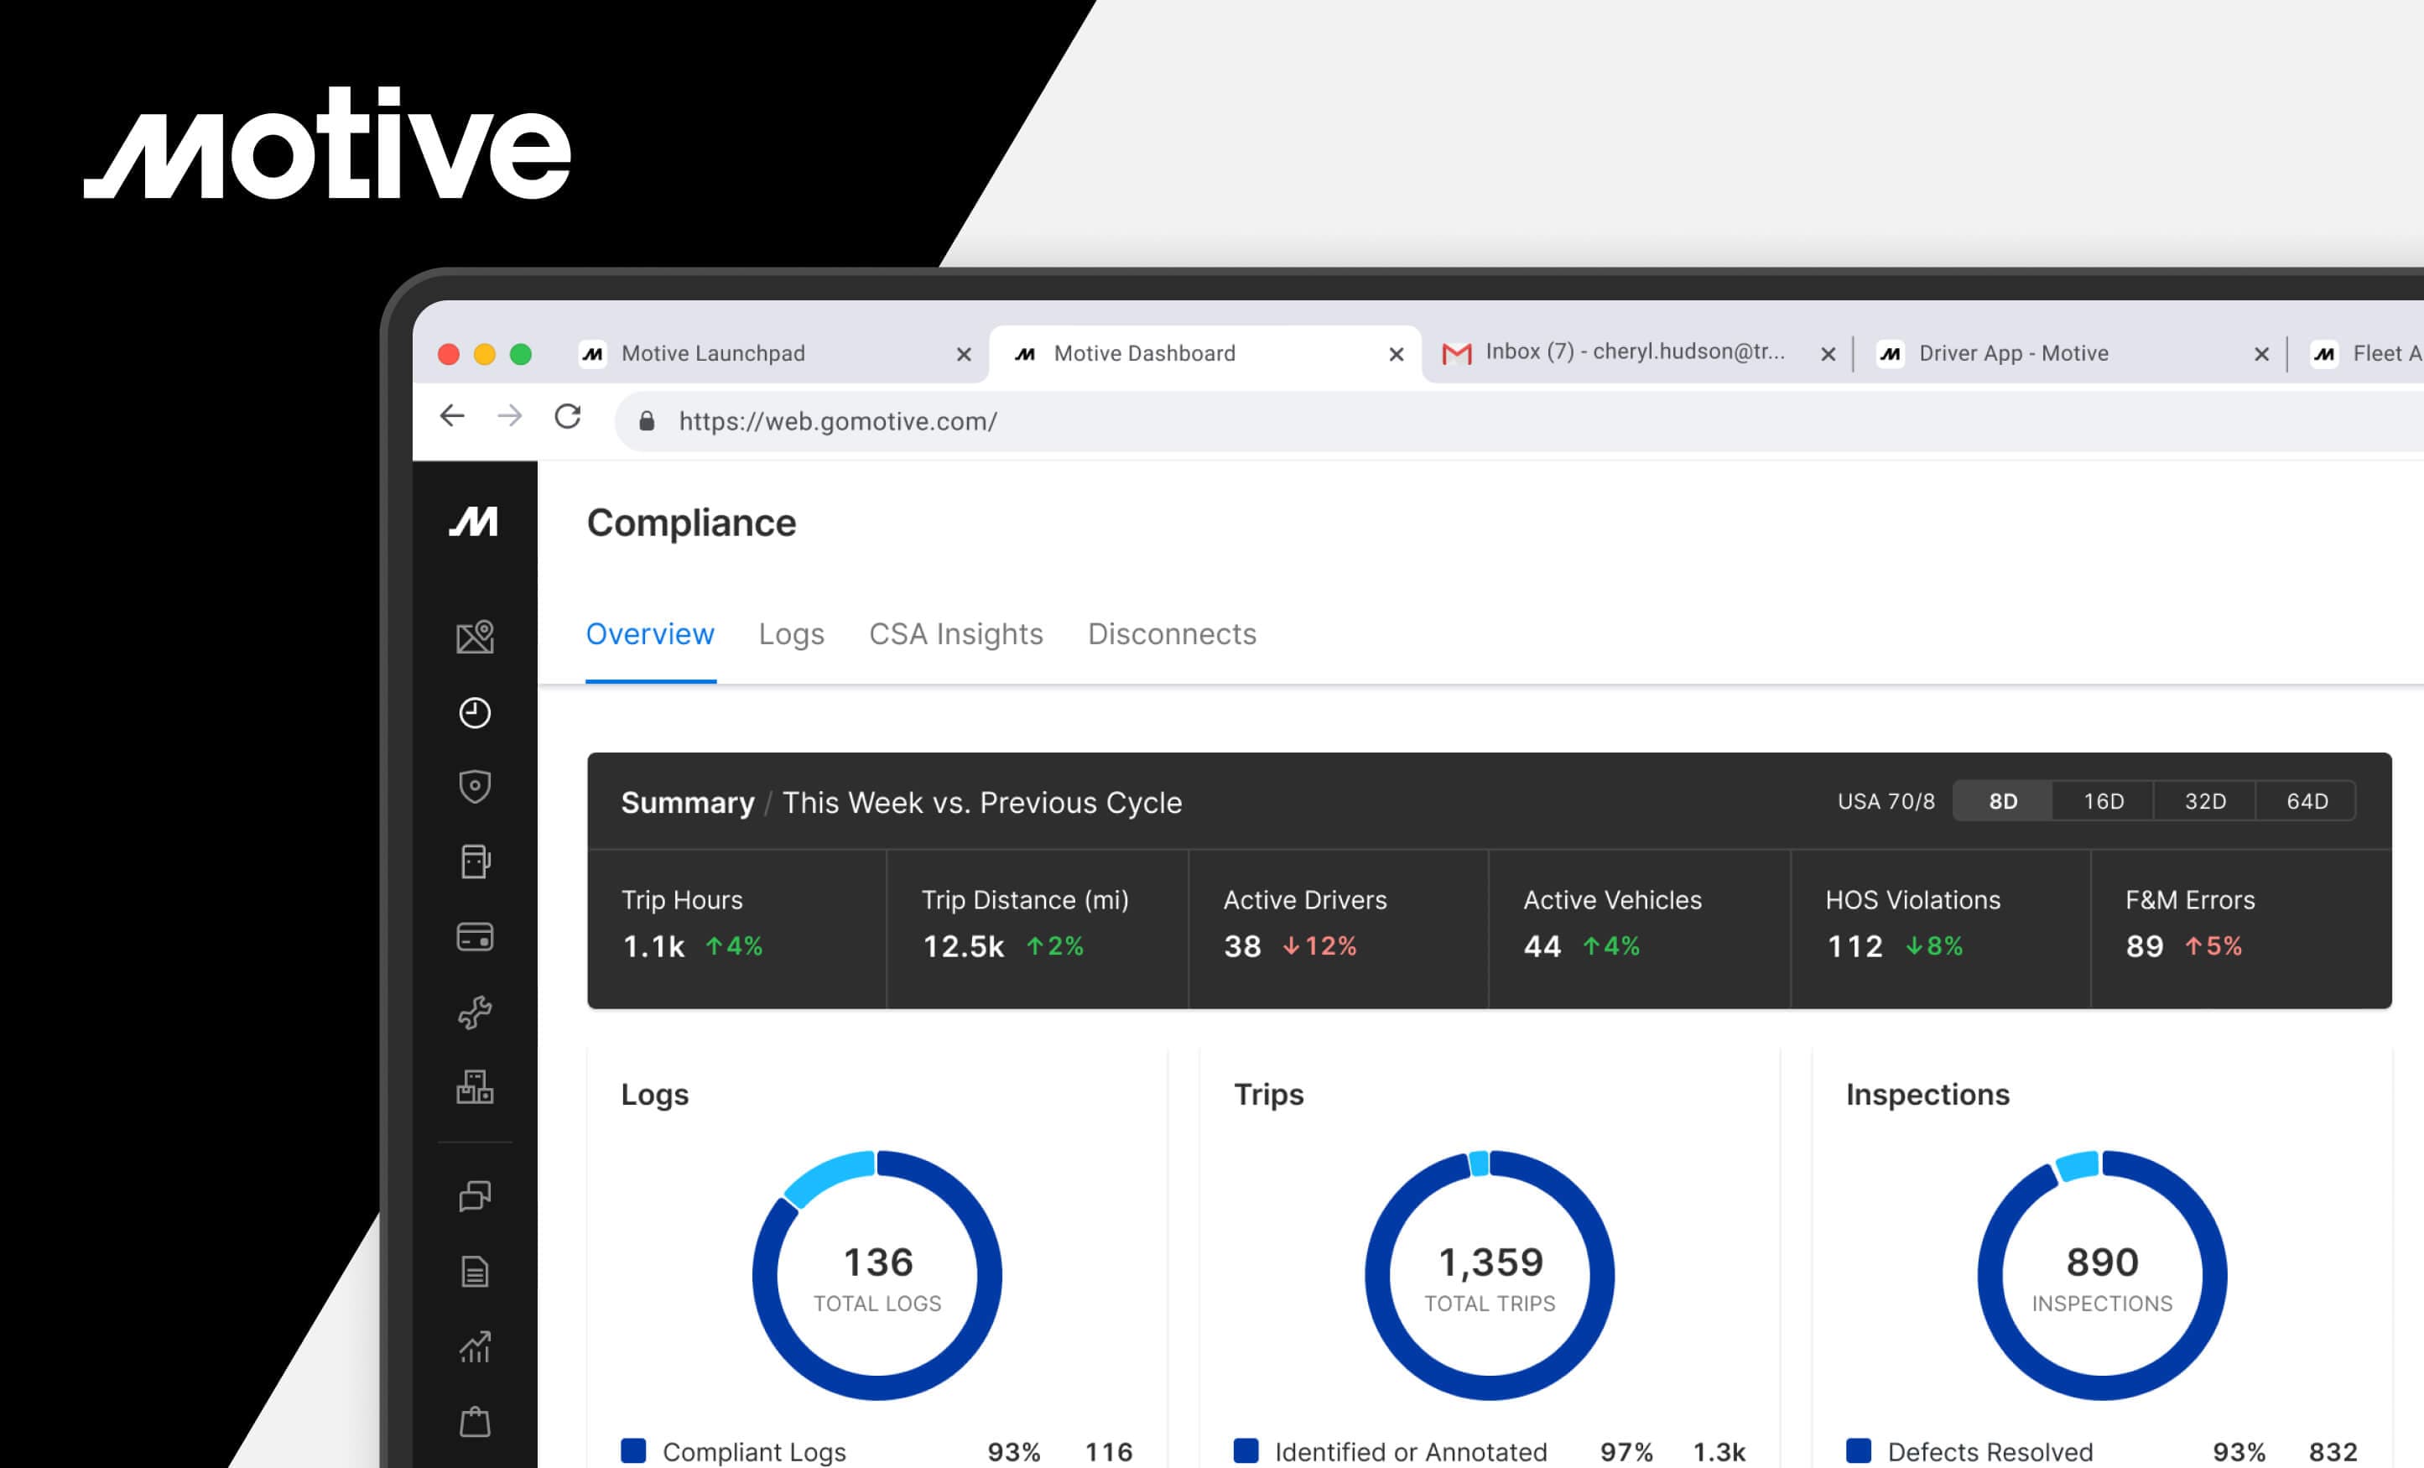Set summary range to 64D
The width and height of the screenshot is (2424, 1468).
[x=2307, y=801]
